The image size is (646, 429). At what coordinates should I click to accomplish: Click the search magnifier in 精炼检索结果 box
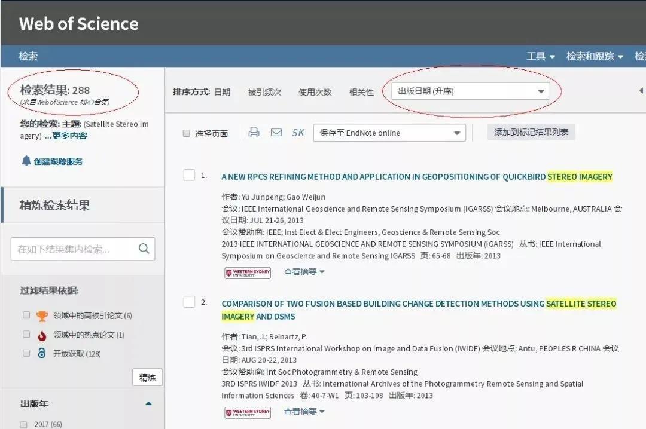[x=142, y=249]
